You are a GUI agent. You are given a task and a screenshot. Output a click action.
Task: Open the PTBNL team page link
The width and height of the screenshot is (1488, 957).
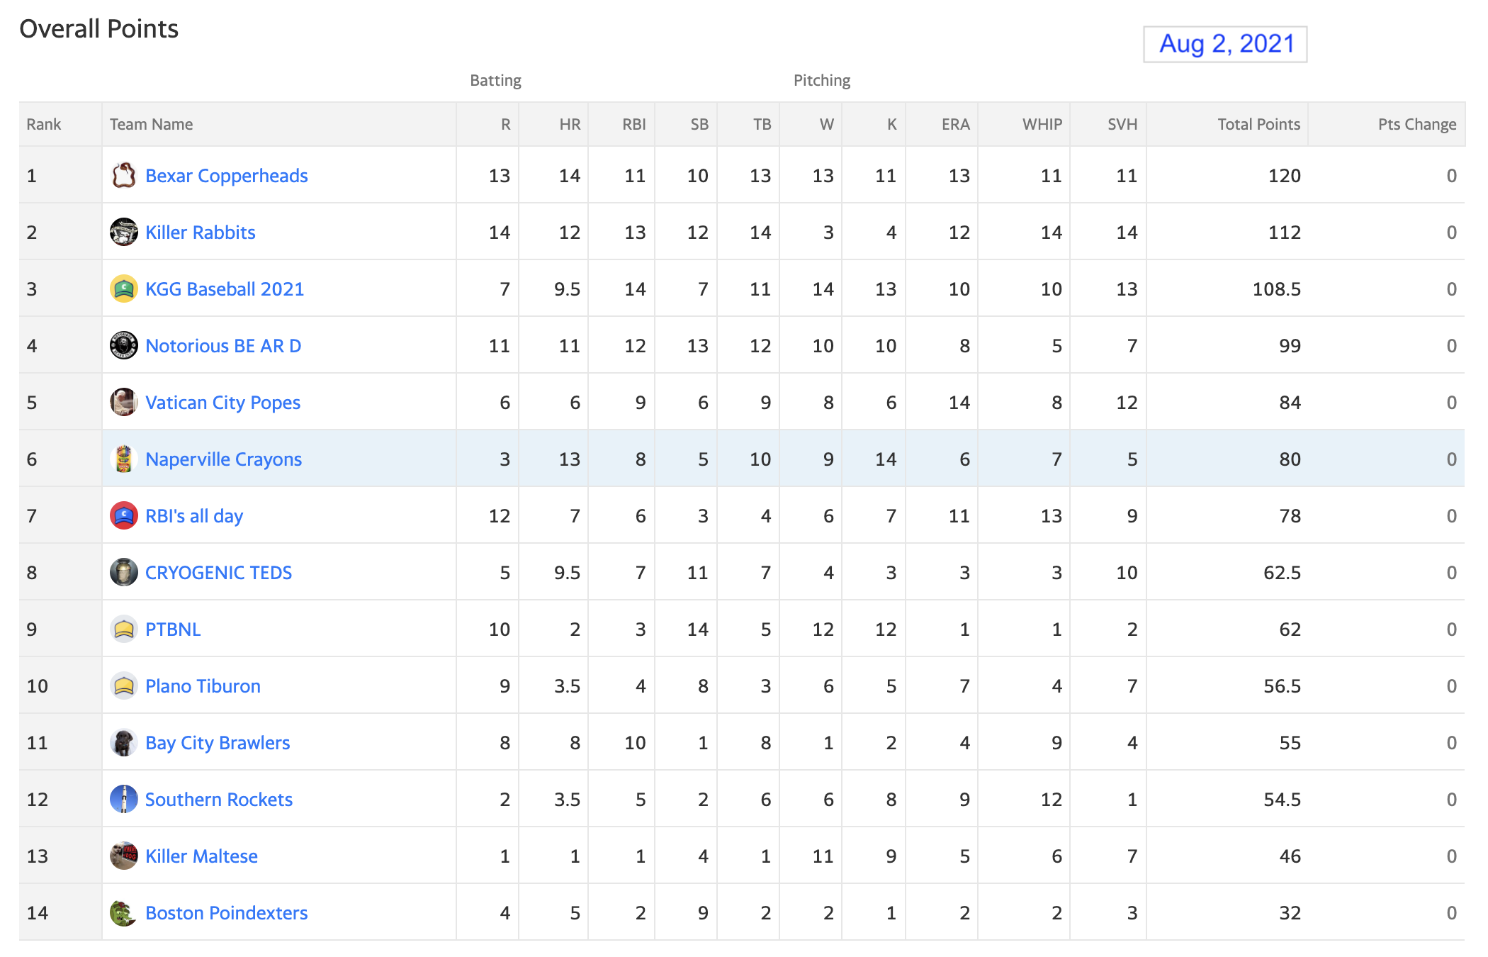(x=173, y=629)
